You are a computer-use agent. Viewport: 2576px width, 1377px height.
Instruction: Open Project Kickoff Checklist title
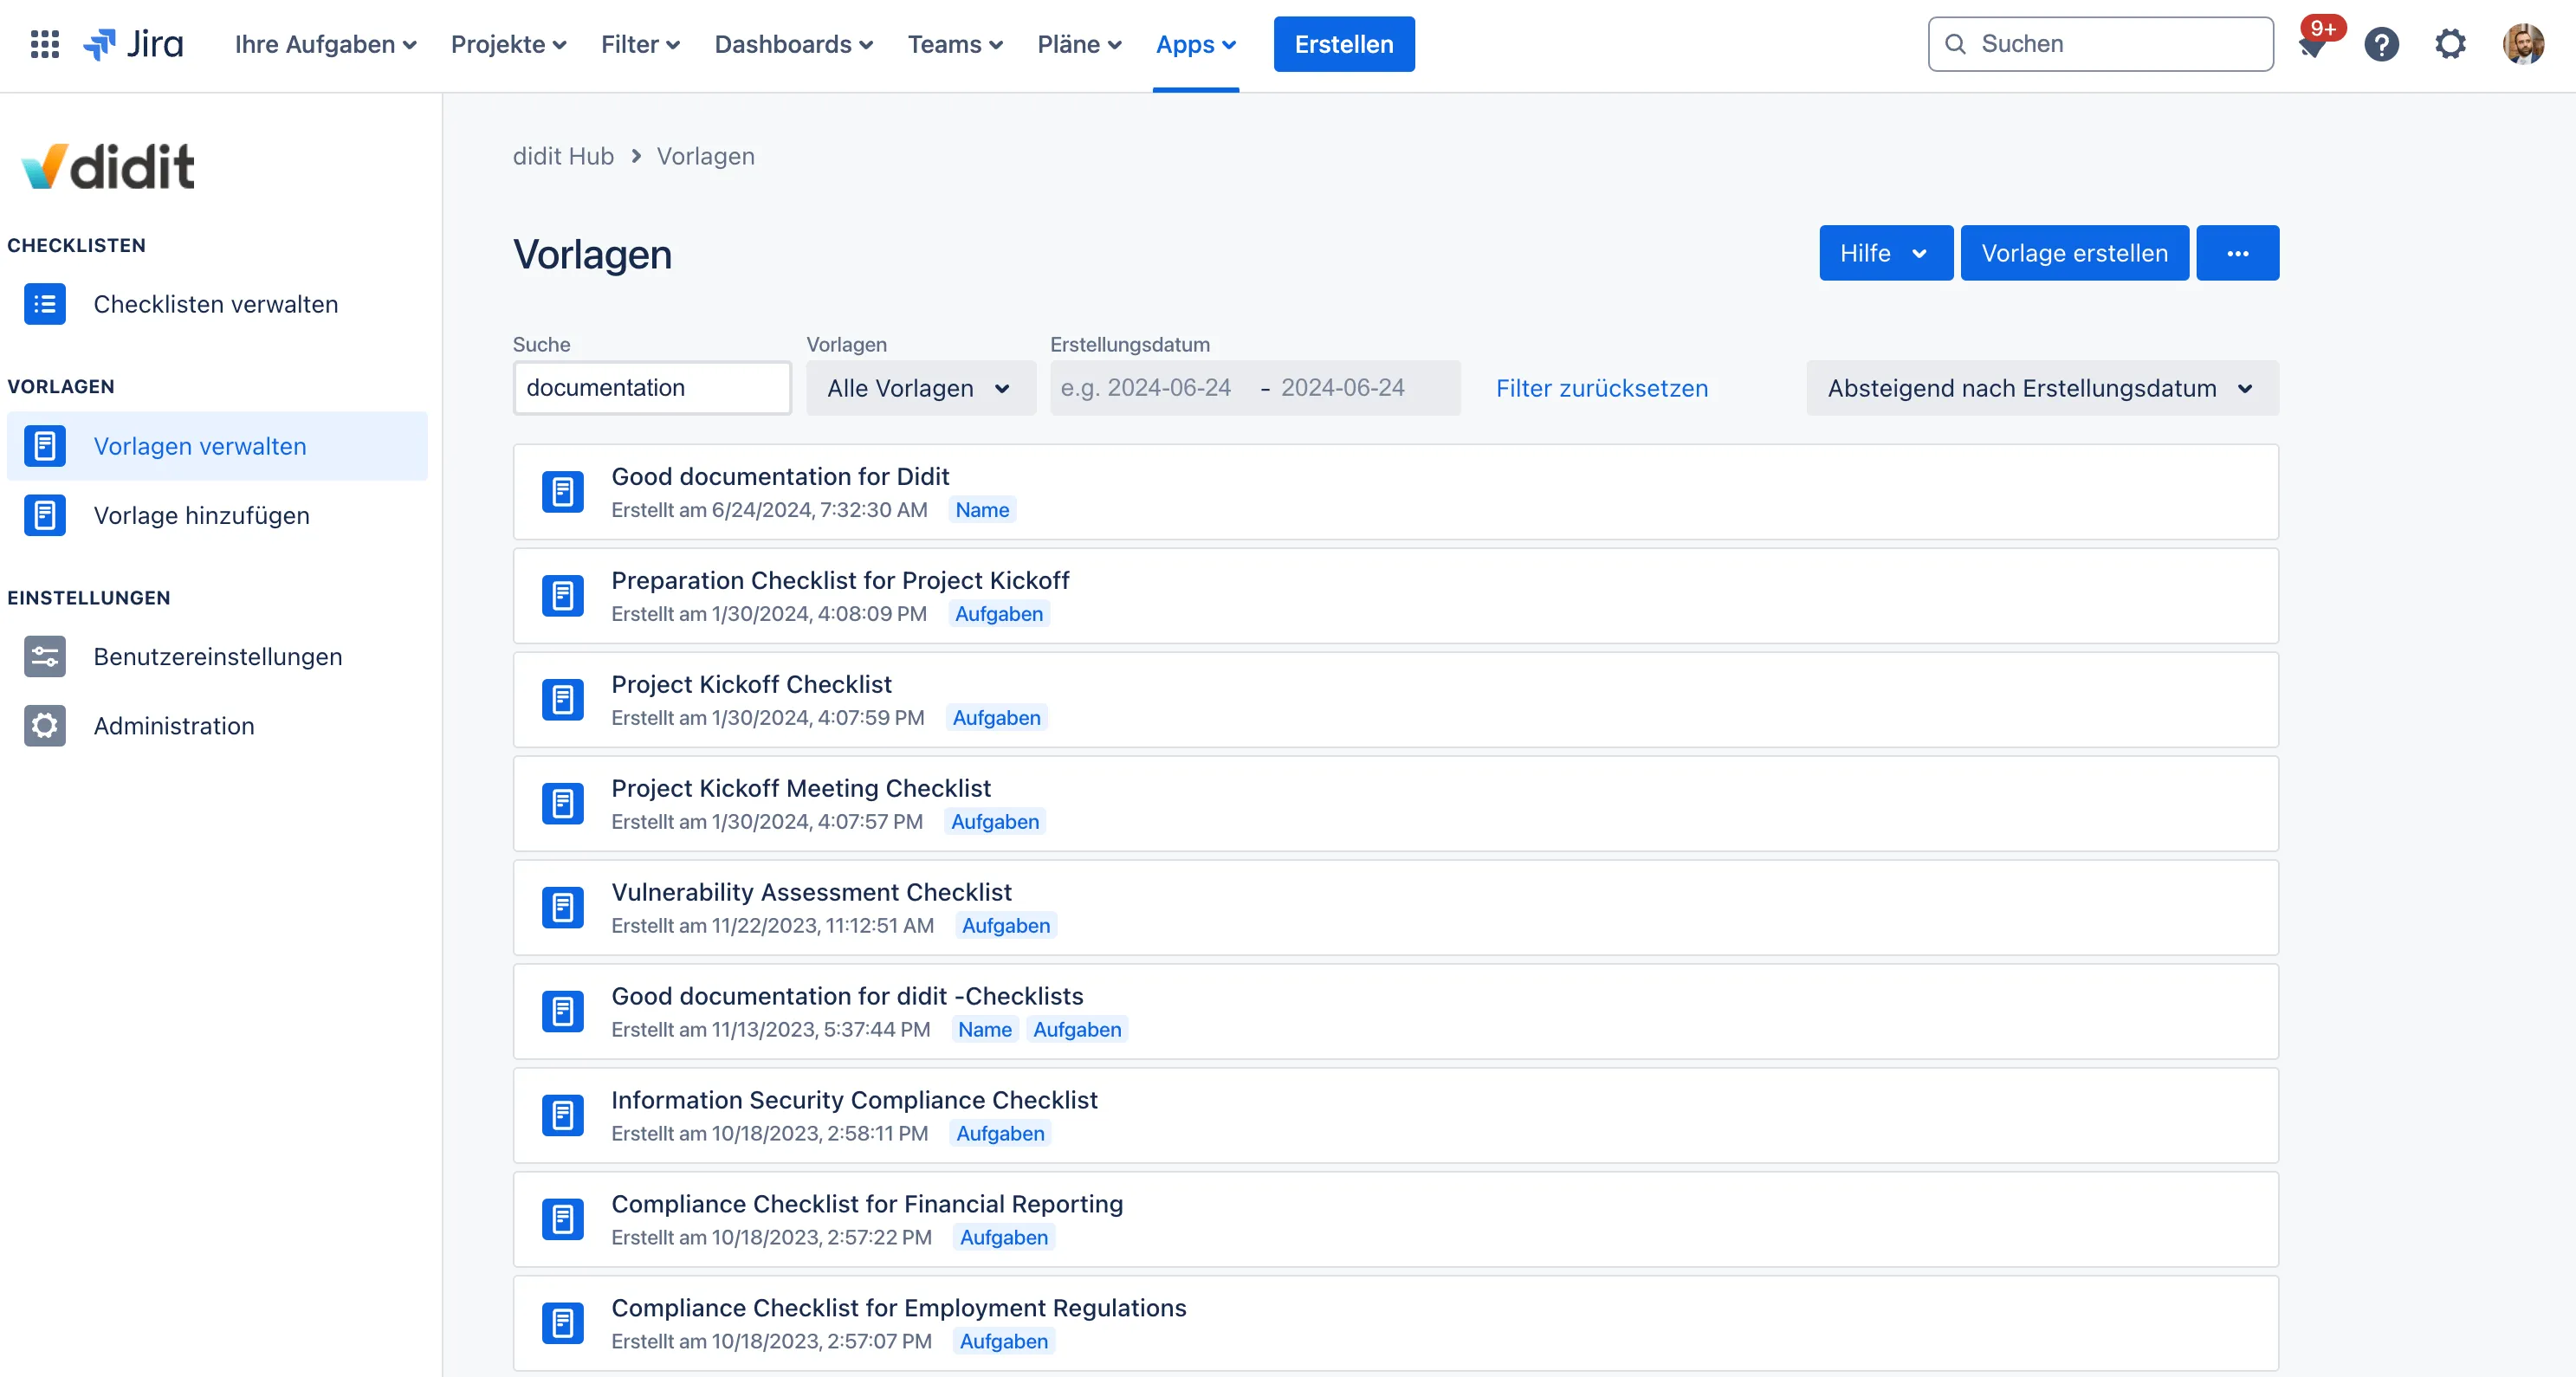pos(751,684)
